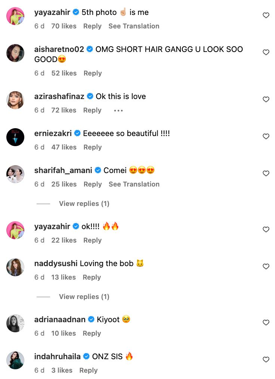This screenshot has width=275, height=379.
Task: Click indahruhaila's profile avatar
Action: (15, 360)
